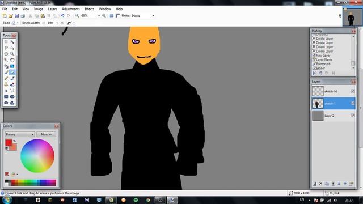Select the Gradient tool
The height and width of the screenshot is (204, 363).
click(12, 66)
